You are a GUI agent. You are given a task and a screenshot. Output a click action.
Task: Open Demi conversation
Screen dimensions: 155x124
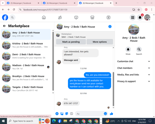click(x=26, y=56)
